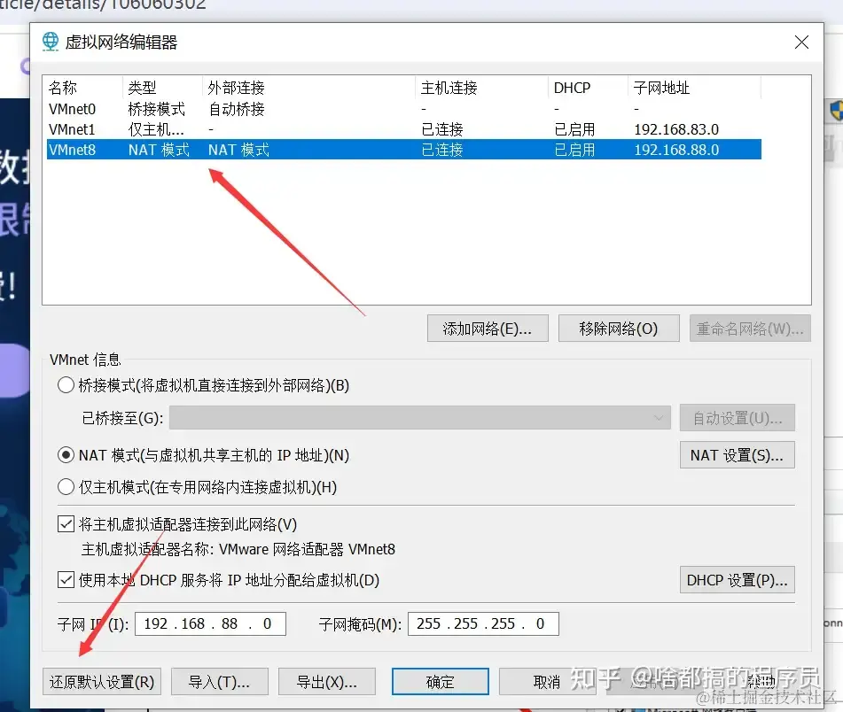The width and height of the screenshot is (843, 712).
Task: Click 导入(T)... button
Action: 219,681
